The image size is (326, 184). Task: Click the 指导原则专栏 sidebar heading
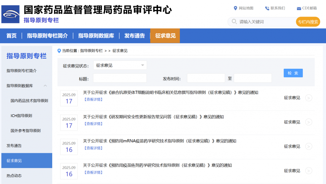click(26, 56)
